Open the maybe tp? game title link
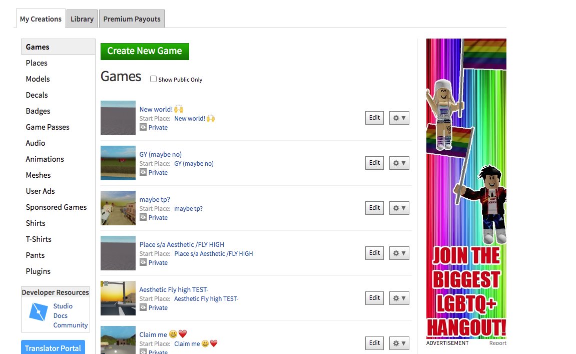The height and width of the screenshot is (354, 576). point(155,199)
